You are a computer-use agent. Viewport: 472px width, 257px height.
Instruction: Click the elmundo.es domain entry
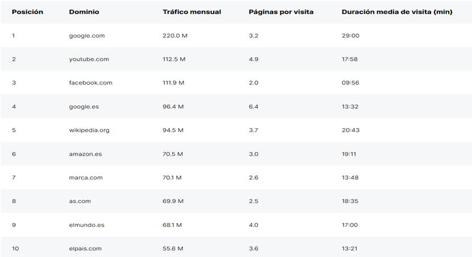pos(86,225)
